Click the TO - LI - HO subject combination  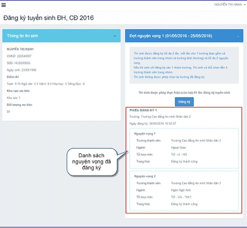tap(179, 153)
